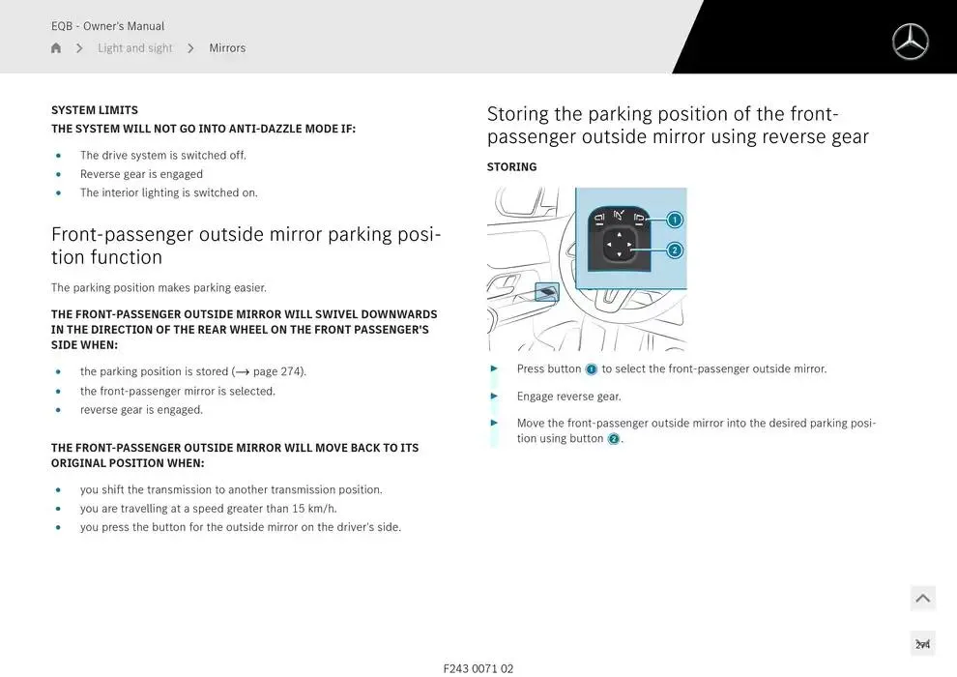Image resolution: width=957 pixels, height=677 pixels.
Task: Select the 'Mirrors' breadcrumb entry
Action: (x=227, y=46)
